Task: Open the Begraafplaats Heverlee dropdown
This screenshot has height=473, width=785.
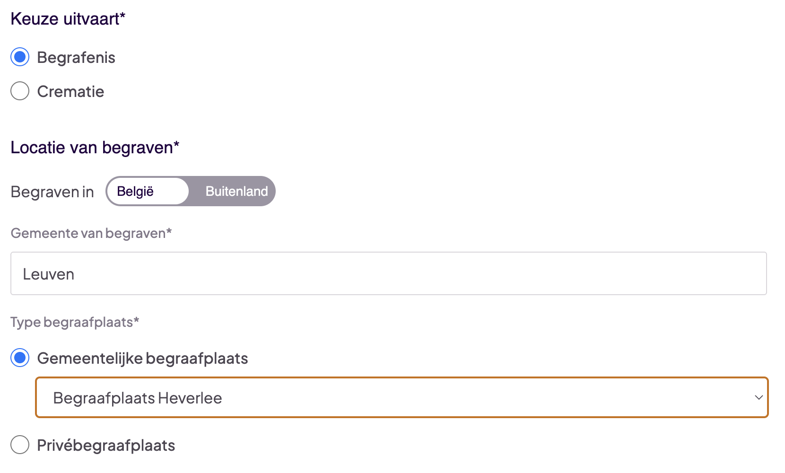Action: (401, 397)
